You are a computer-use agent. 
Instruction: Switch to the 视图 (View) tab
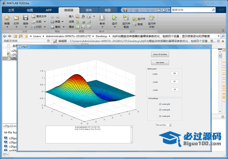pos(107,10)
